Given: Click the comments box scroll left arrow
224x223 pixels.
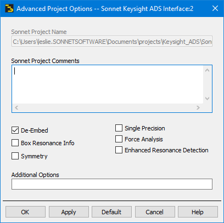Looking at the screenshot, I should point(16,108).
